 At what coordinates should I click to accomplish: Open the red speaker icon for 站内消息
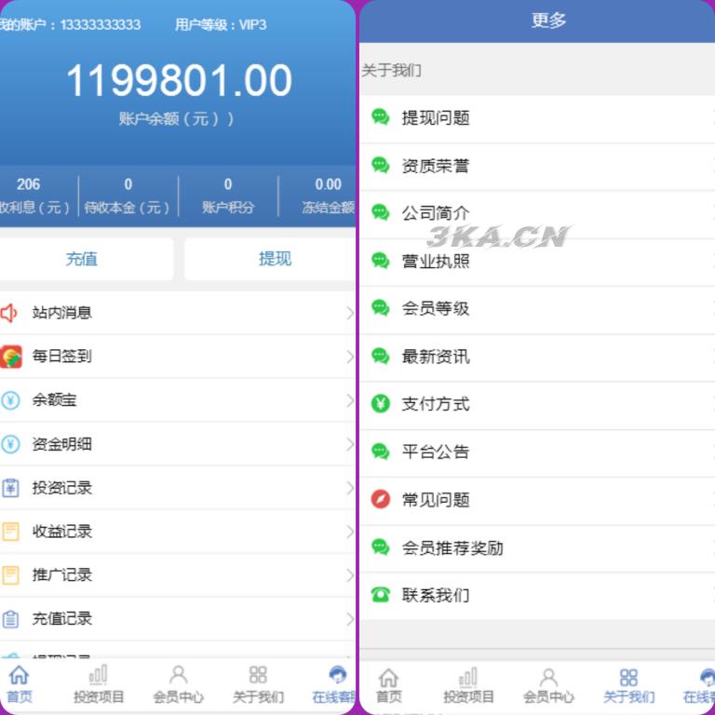pos(8,313)
